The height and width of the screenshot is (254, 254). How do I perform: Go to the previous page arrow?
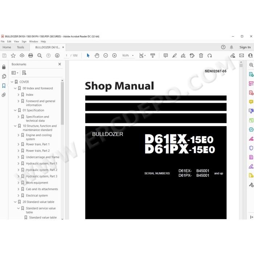(48, 56)
